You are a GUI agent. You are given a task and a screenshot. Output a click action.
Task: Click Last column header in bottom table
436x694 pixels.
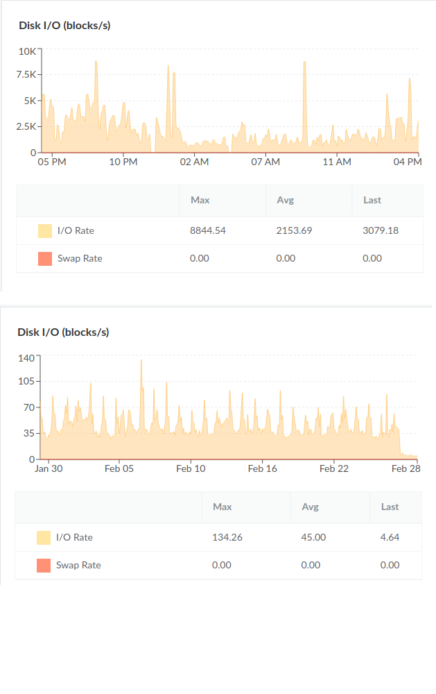click(390, 507)
